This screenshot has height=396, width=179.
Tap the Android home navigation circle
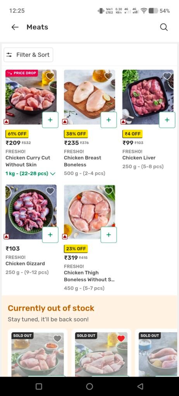click(x=89, y=386)
